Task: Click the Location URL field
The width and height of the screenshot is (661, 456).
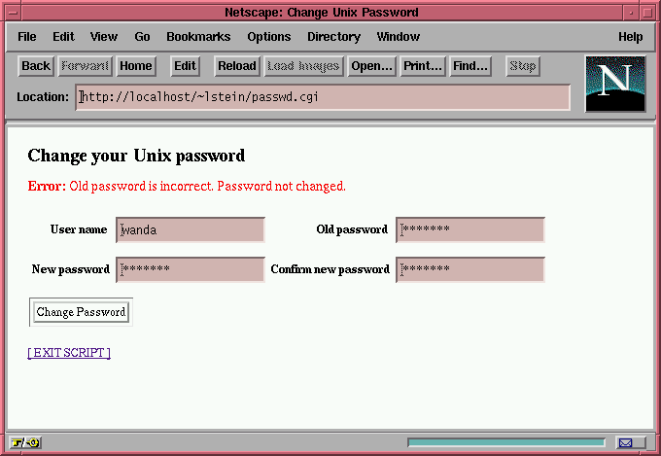Action: tap(323, 97)
